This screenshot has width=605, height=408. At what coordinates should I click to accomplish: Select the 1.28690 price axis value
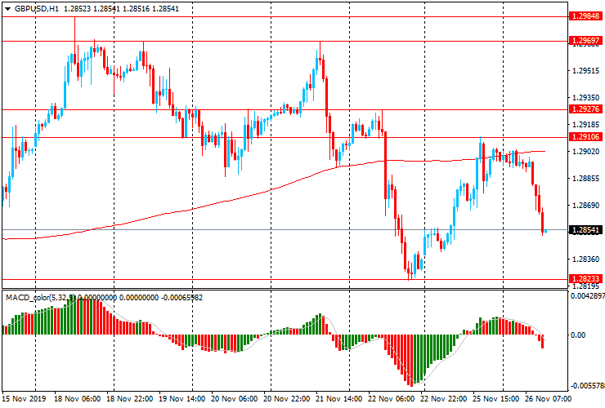click(x=586, y=206)
